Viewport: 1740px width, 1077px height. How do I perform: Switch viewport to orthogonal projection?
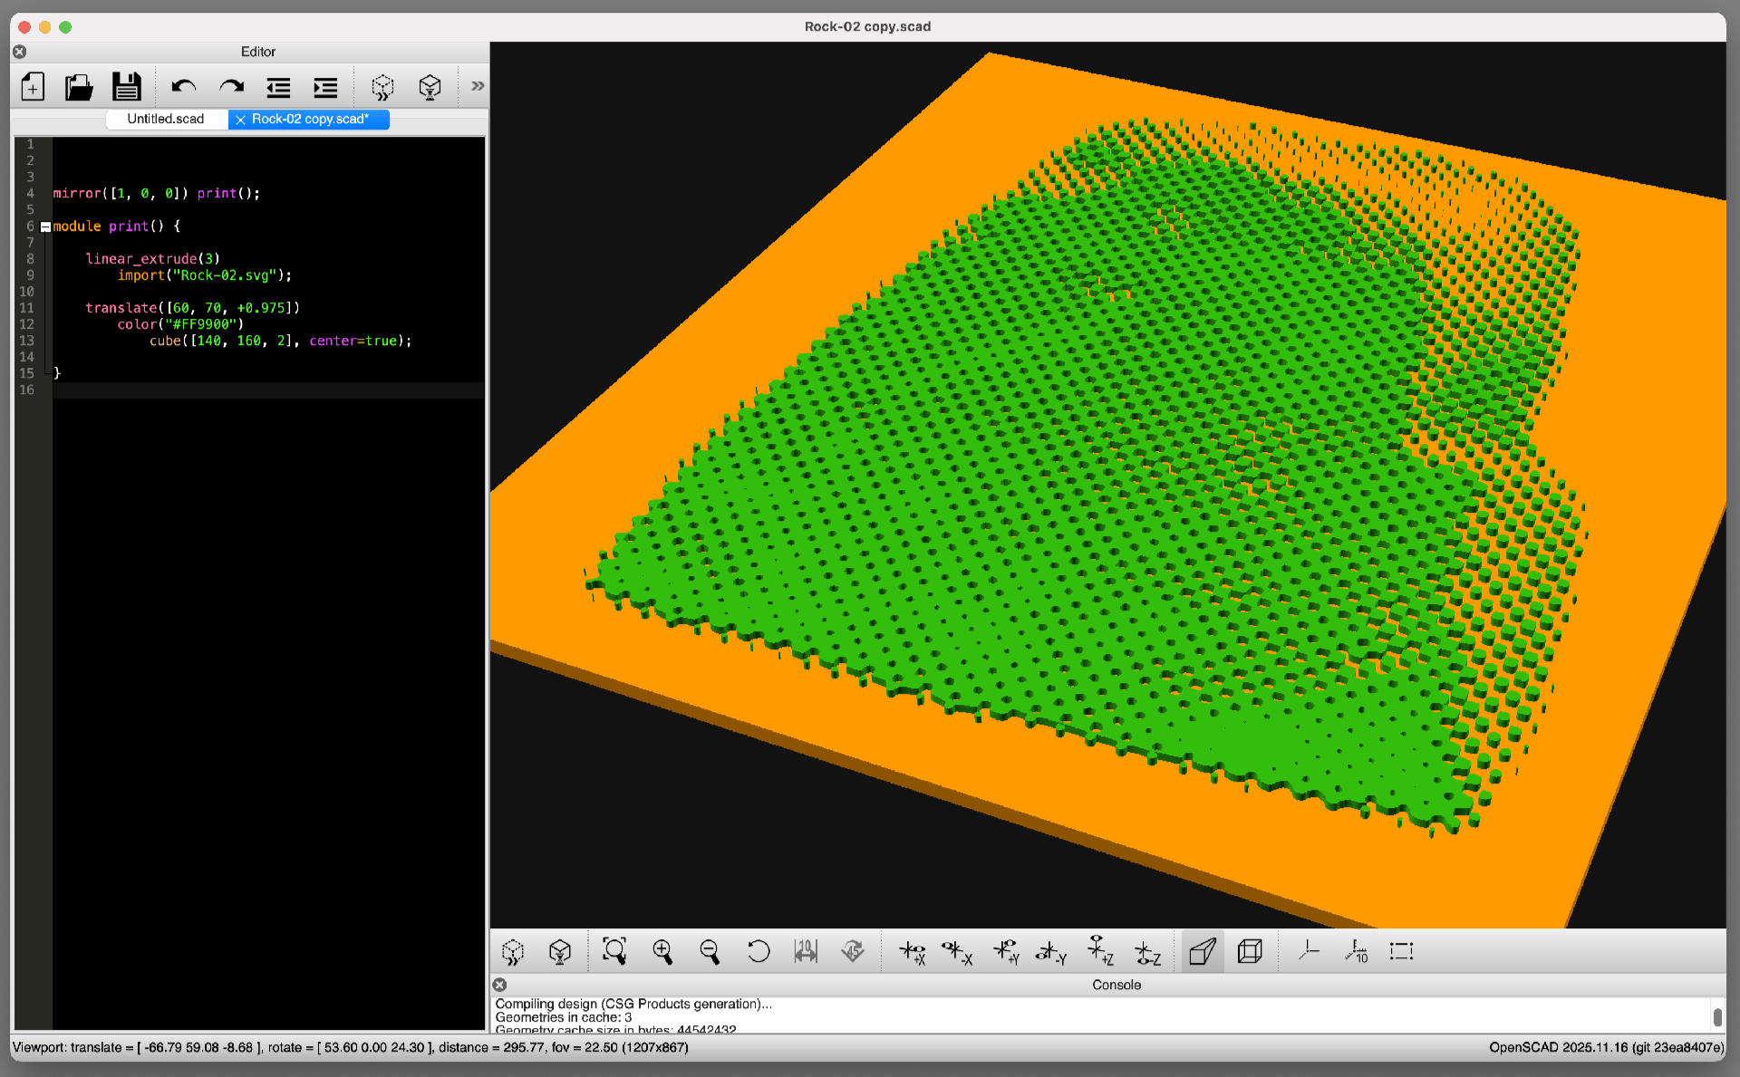[1251, 951]
